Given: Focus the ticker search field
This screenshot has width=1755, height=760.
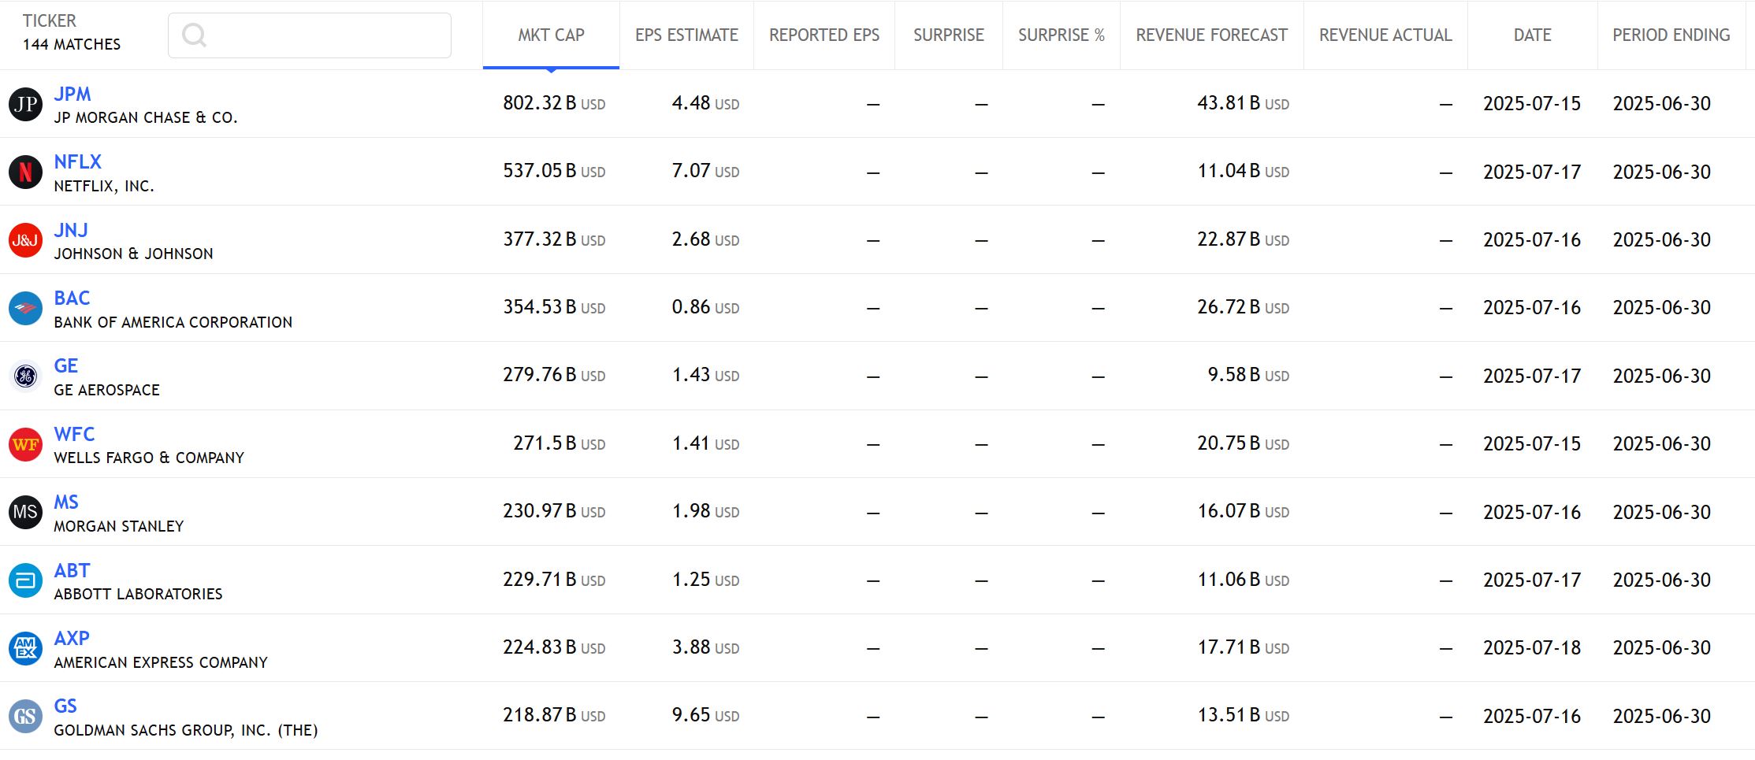Looking at the screenshot, I should 310,35.
